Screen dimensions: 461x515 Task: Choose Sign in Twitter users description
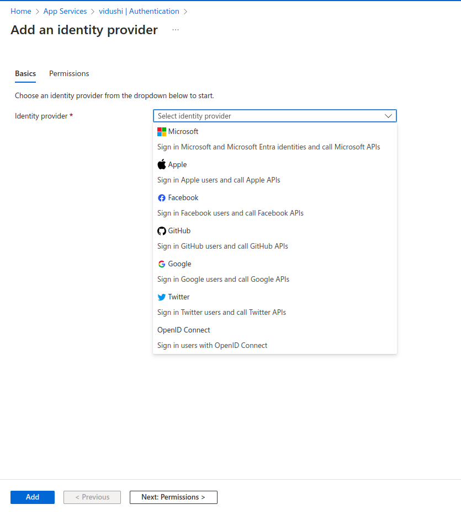click(x=221, y=312)
